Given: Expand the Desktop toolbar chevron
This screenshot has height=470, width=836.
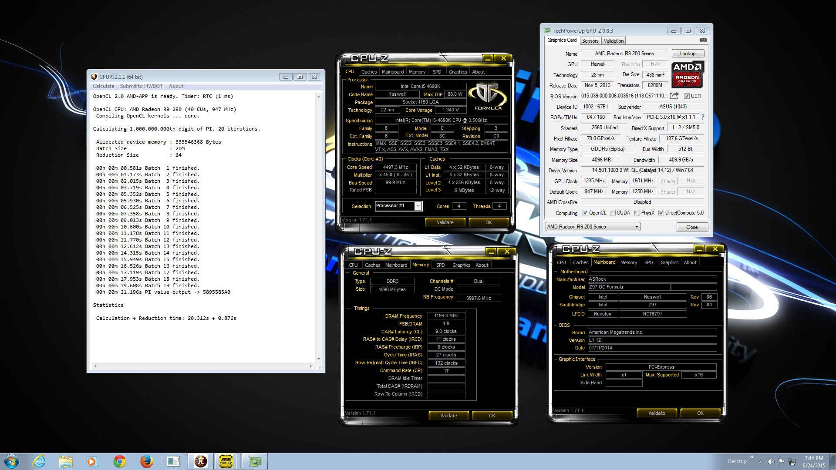Looking at the screenshot, I should (752, 457).
